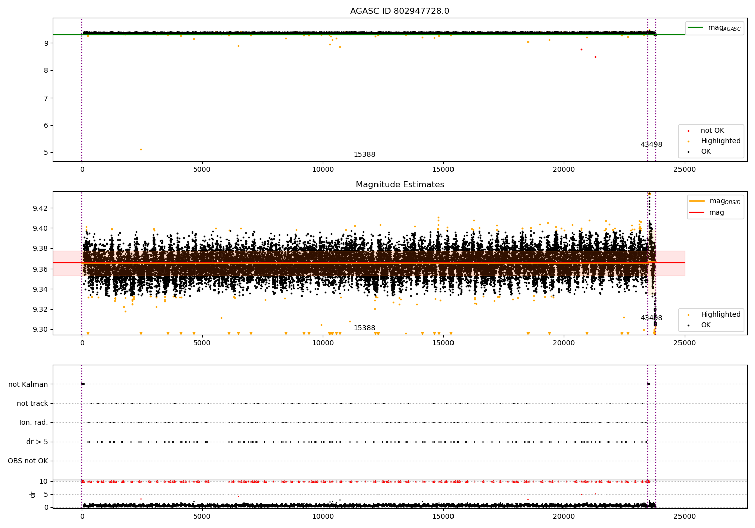Viewport: 755px width, 528px height.
Task: Click the 'AGASC ID 802947728.0' title
Action: point(400,11)
